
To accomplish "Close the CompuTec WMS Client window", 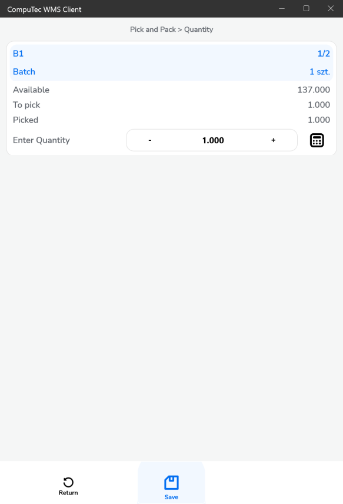I will [331, 9].
